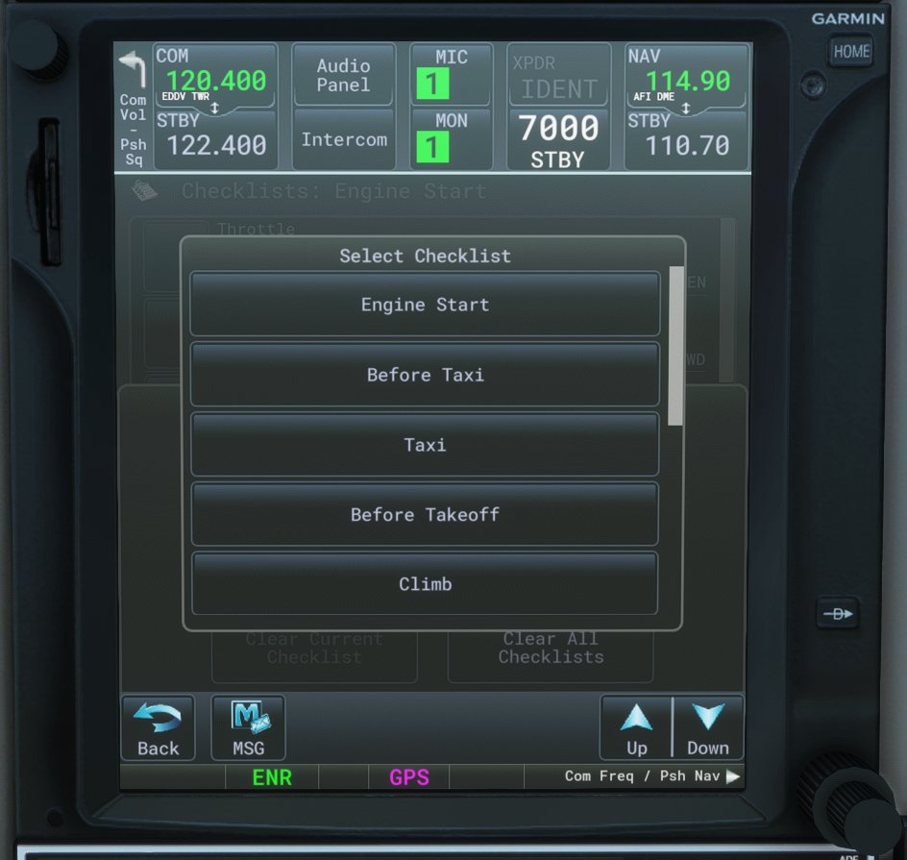
Task: Select the Engine Start checklist
Action: 424,305
